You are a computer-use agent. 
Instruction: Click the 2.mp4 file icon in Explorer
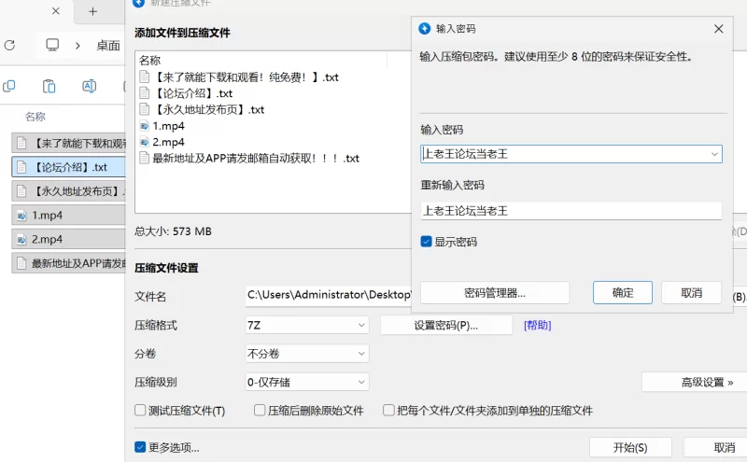(x=21, y=239)
